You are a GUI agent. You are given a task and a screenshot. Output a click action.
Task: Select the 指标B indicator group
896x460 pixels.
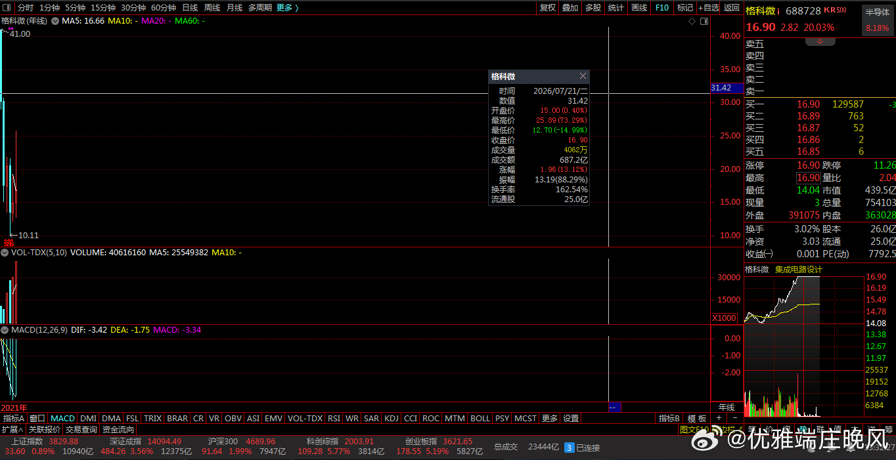tap(669, 418)
